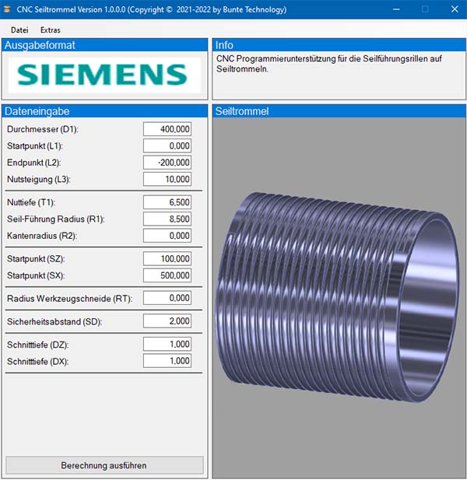Viewport: 467px width, 480px height.
Task: Click the Kantenradius (R2): label
Action: point(42,236)
